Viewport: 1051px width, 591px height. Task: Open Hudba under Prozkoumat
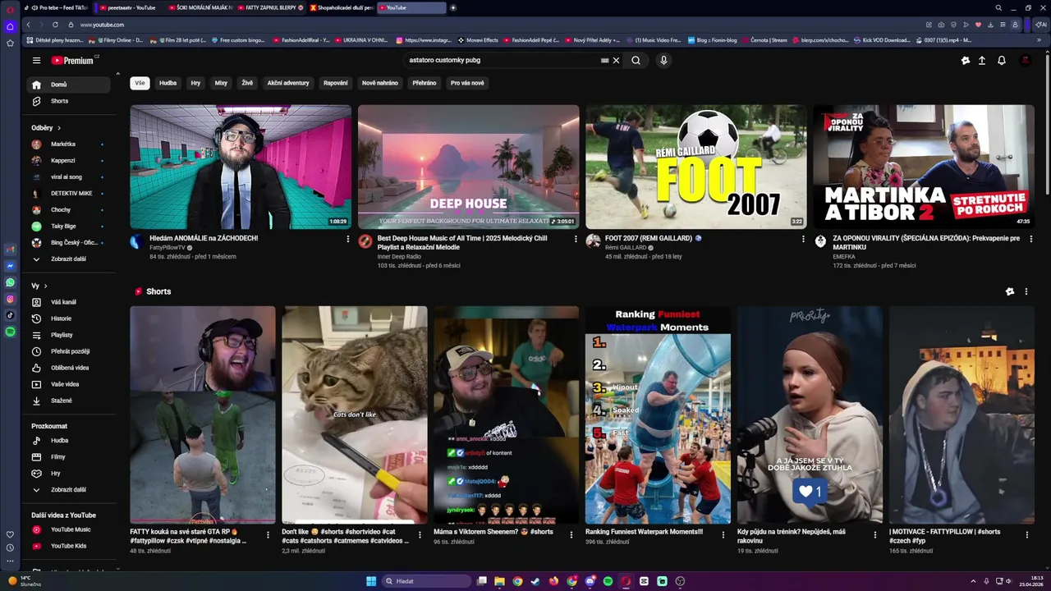tap(69, 441)
